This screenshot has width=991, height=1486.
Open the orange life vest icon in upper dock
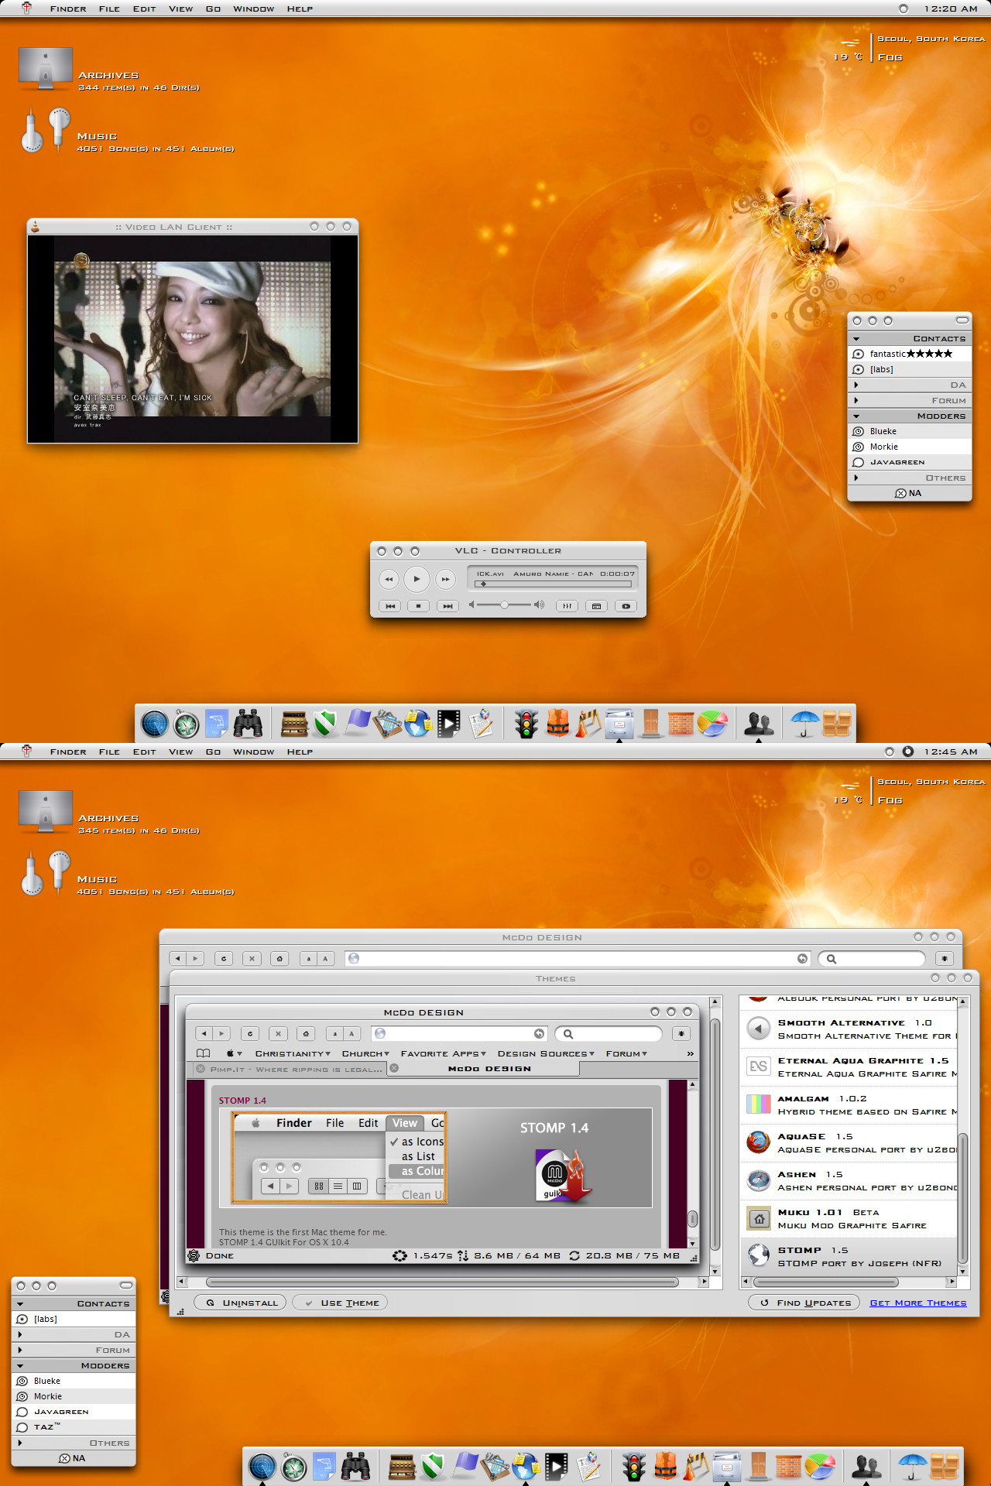pyautogui.click(x=557, y=723)
